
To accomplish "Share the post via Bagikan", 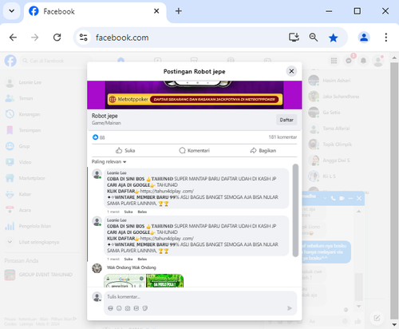I will click(x=263, y=151).
